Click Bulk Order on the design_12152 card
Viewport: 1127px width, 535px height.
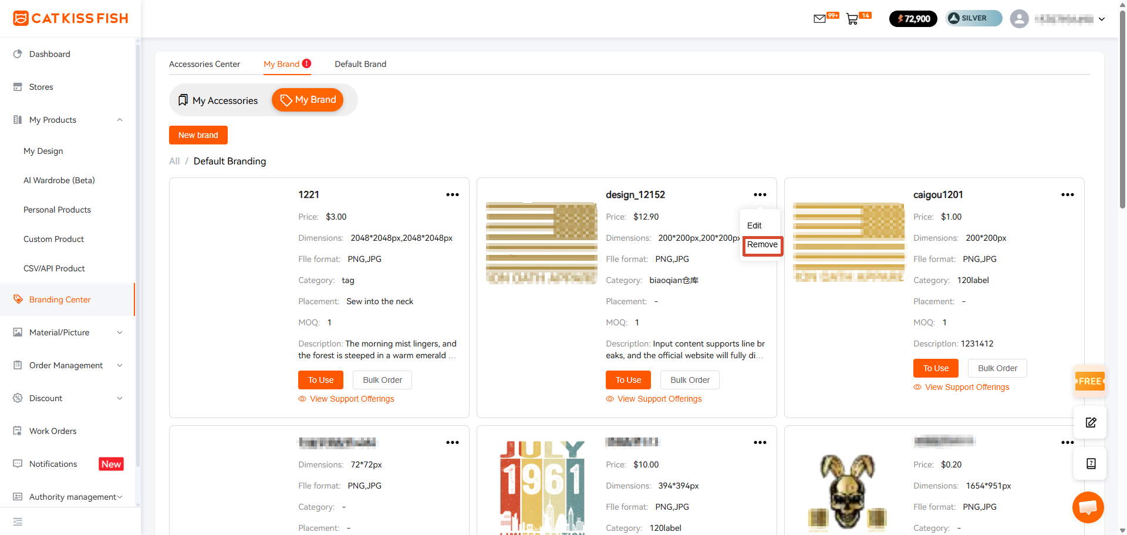690,380
